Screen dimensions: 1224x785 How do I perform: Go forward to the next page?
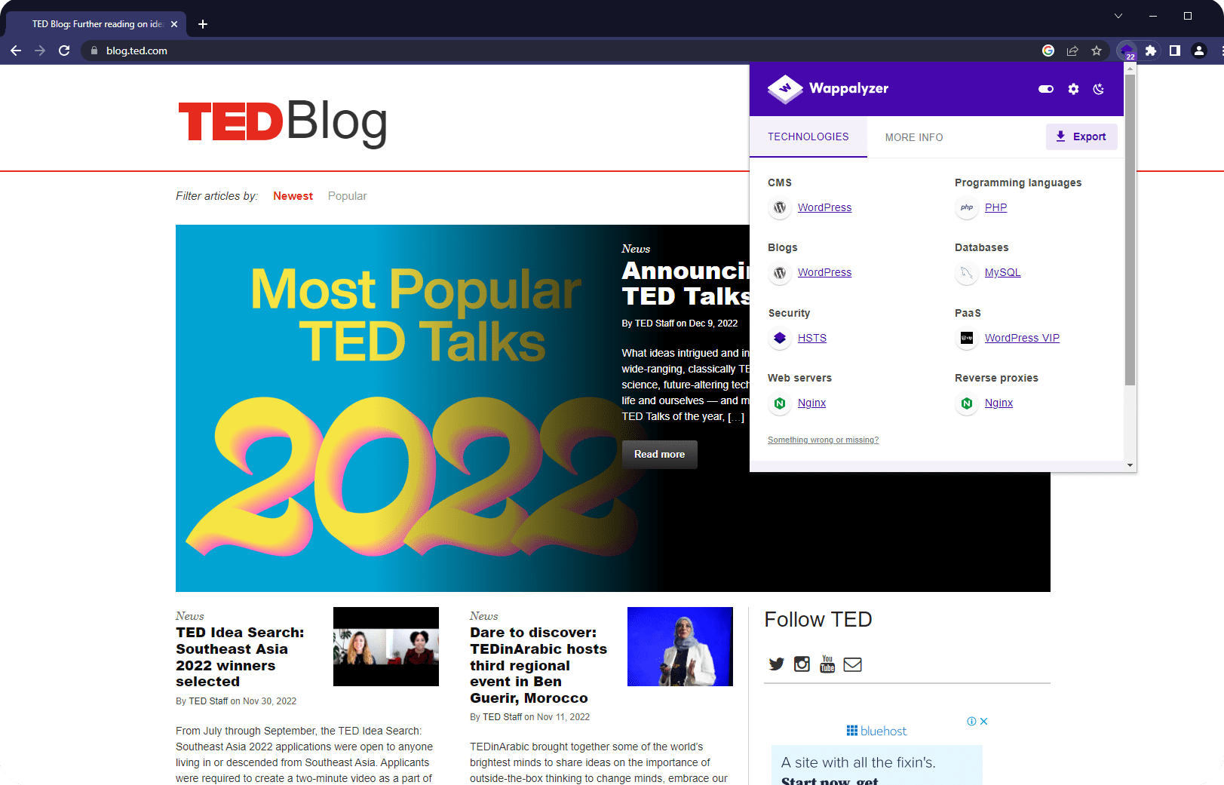click(40, 51)
